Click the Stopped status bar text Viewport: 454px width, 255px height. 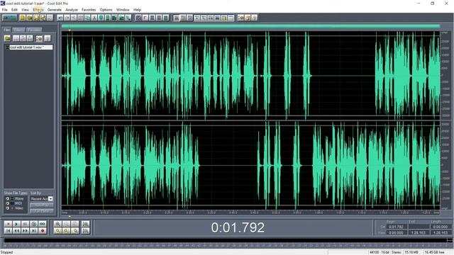coord(7,252)
